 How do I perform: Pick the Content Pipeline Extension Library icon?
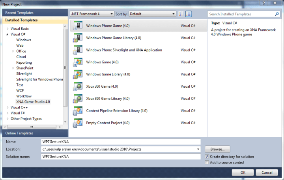(x=78, y=111)
